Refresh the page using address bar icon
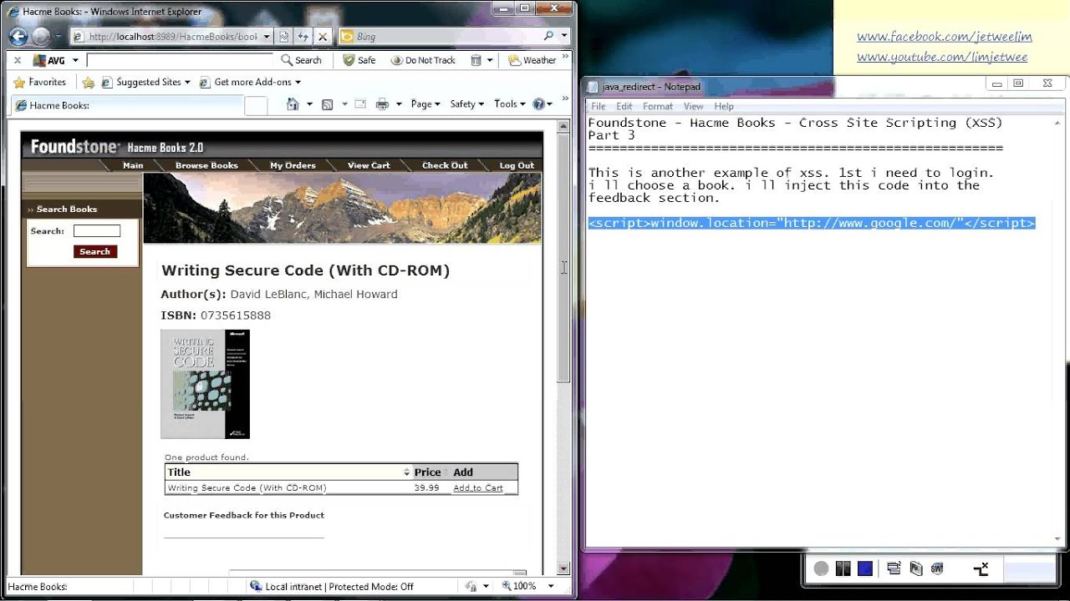The width and height of the screenshot is (1070, 601). [x=303, y=37]
